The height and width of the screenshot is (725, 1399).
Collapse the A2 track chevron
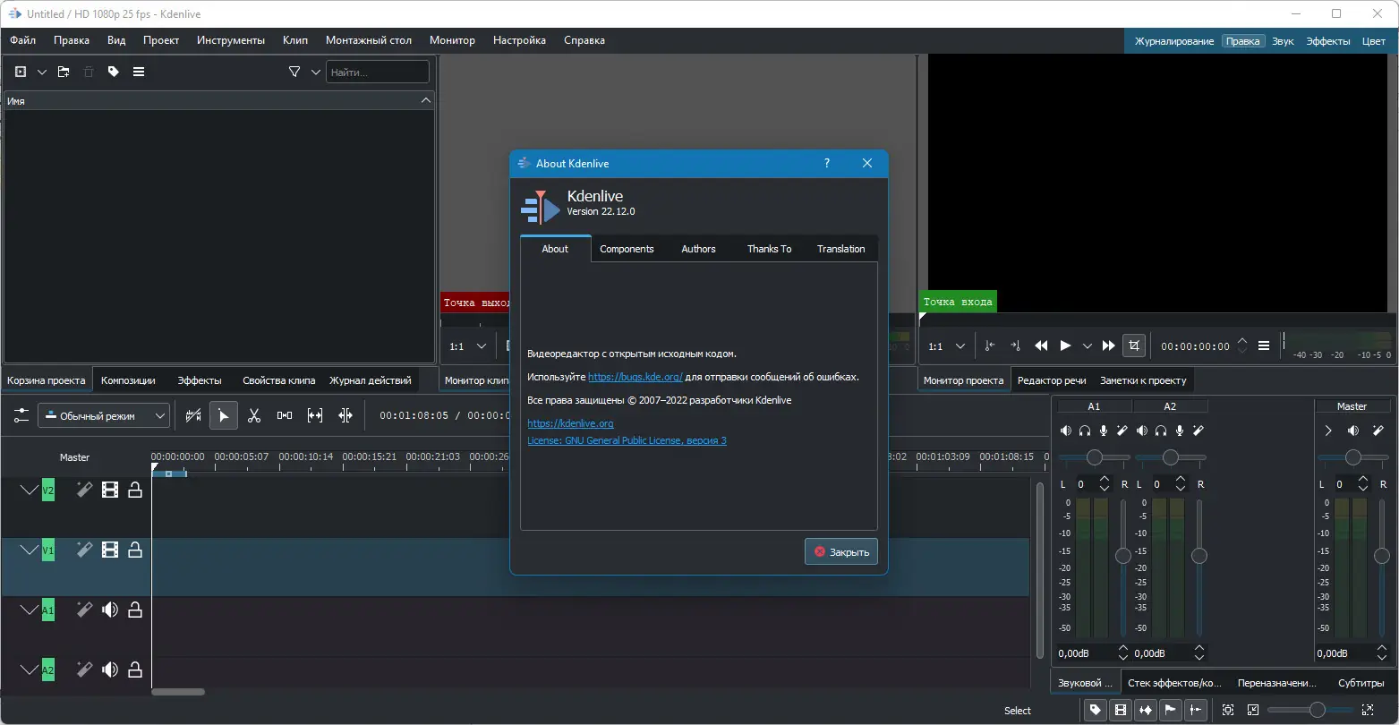(30, 669)
